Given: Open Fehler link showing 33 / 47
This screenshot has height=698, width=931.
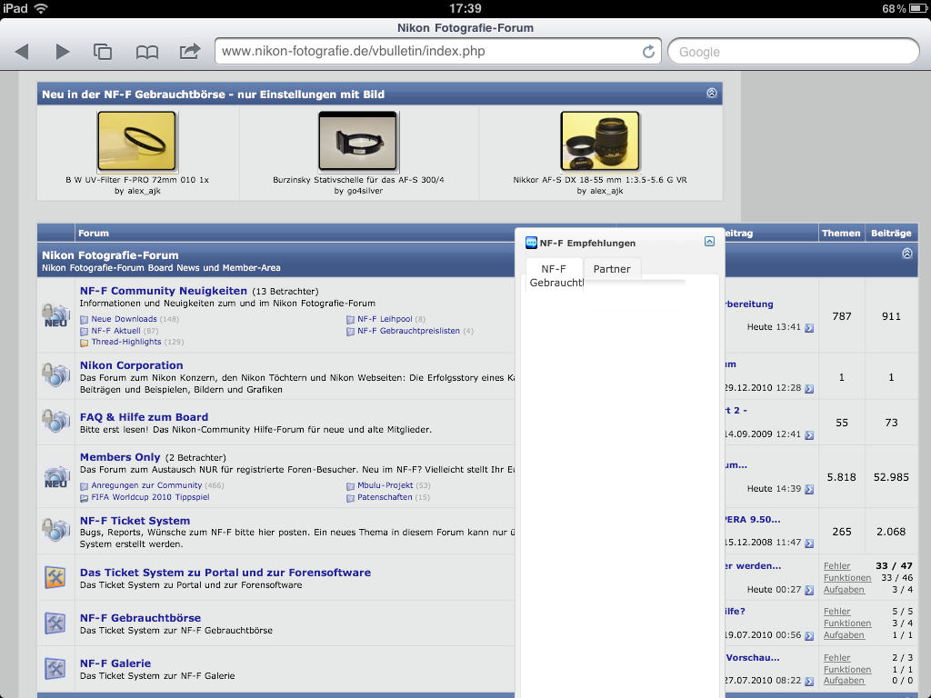Looking at the screenshot, I should (836, 566).
